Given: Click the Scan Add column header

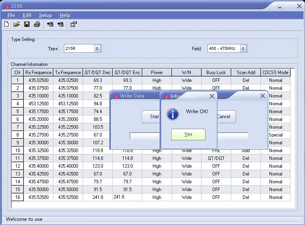Looking at the screenshot, I should [246, 73].
